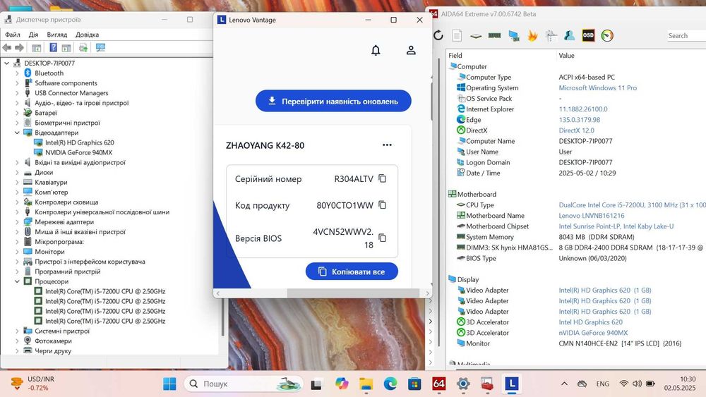Open Microsoft Edge from the taskbar

(x=390, y=384)
